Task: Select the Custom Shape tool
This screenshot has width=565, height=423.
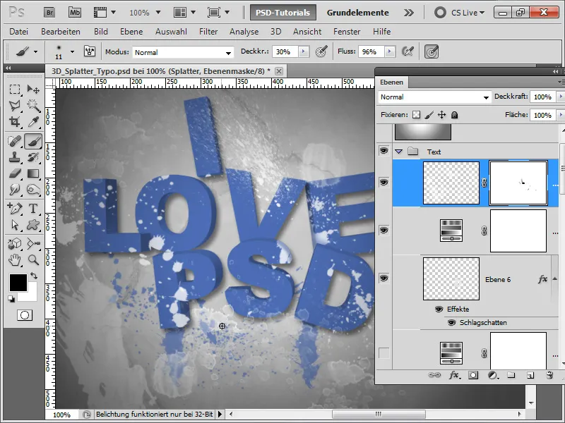Action: (33, 225)
